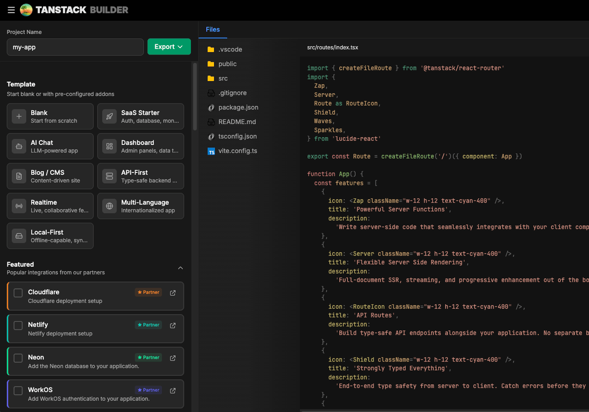
Task: Enable the WorkOS checkbox
Action: 18,391
